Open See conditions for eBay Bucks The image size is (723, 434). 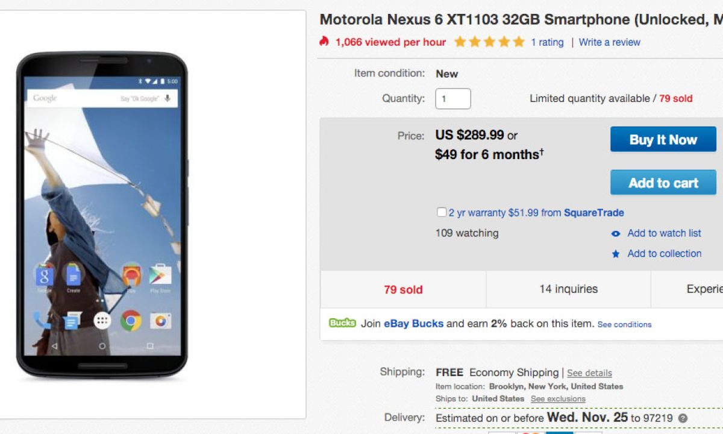pyautogui.click(x=624, y=324)
